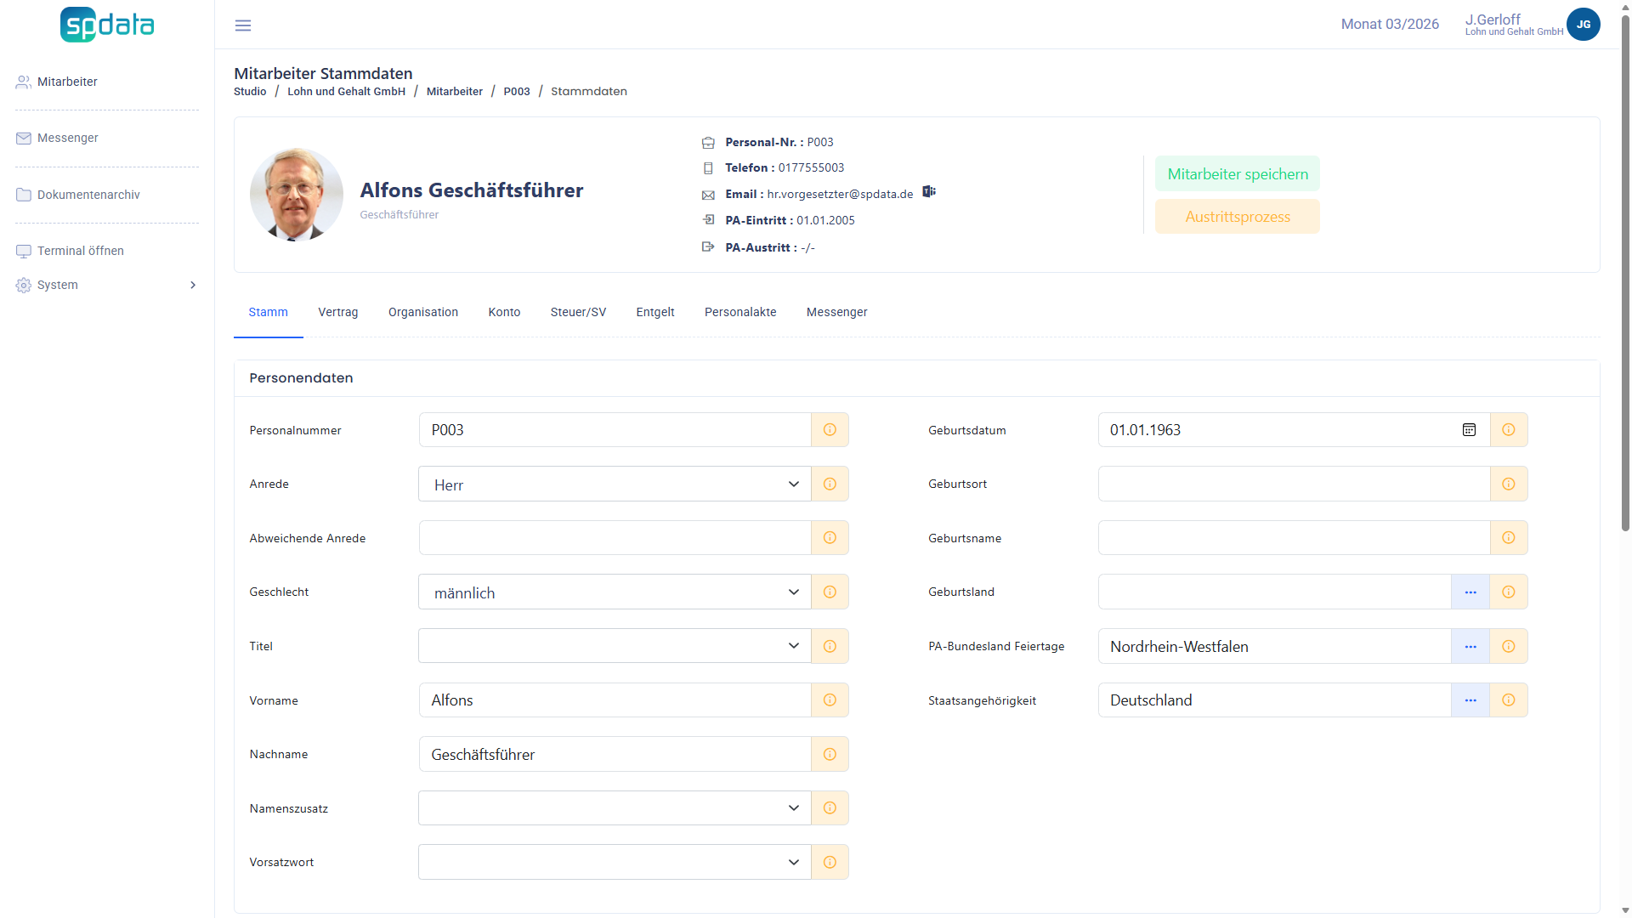The height and width of the screenshot is (918, 1632).
Task: Click the hamburger menu icon
Action: (243, 25)
